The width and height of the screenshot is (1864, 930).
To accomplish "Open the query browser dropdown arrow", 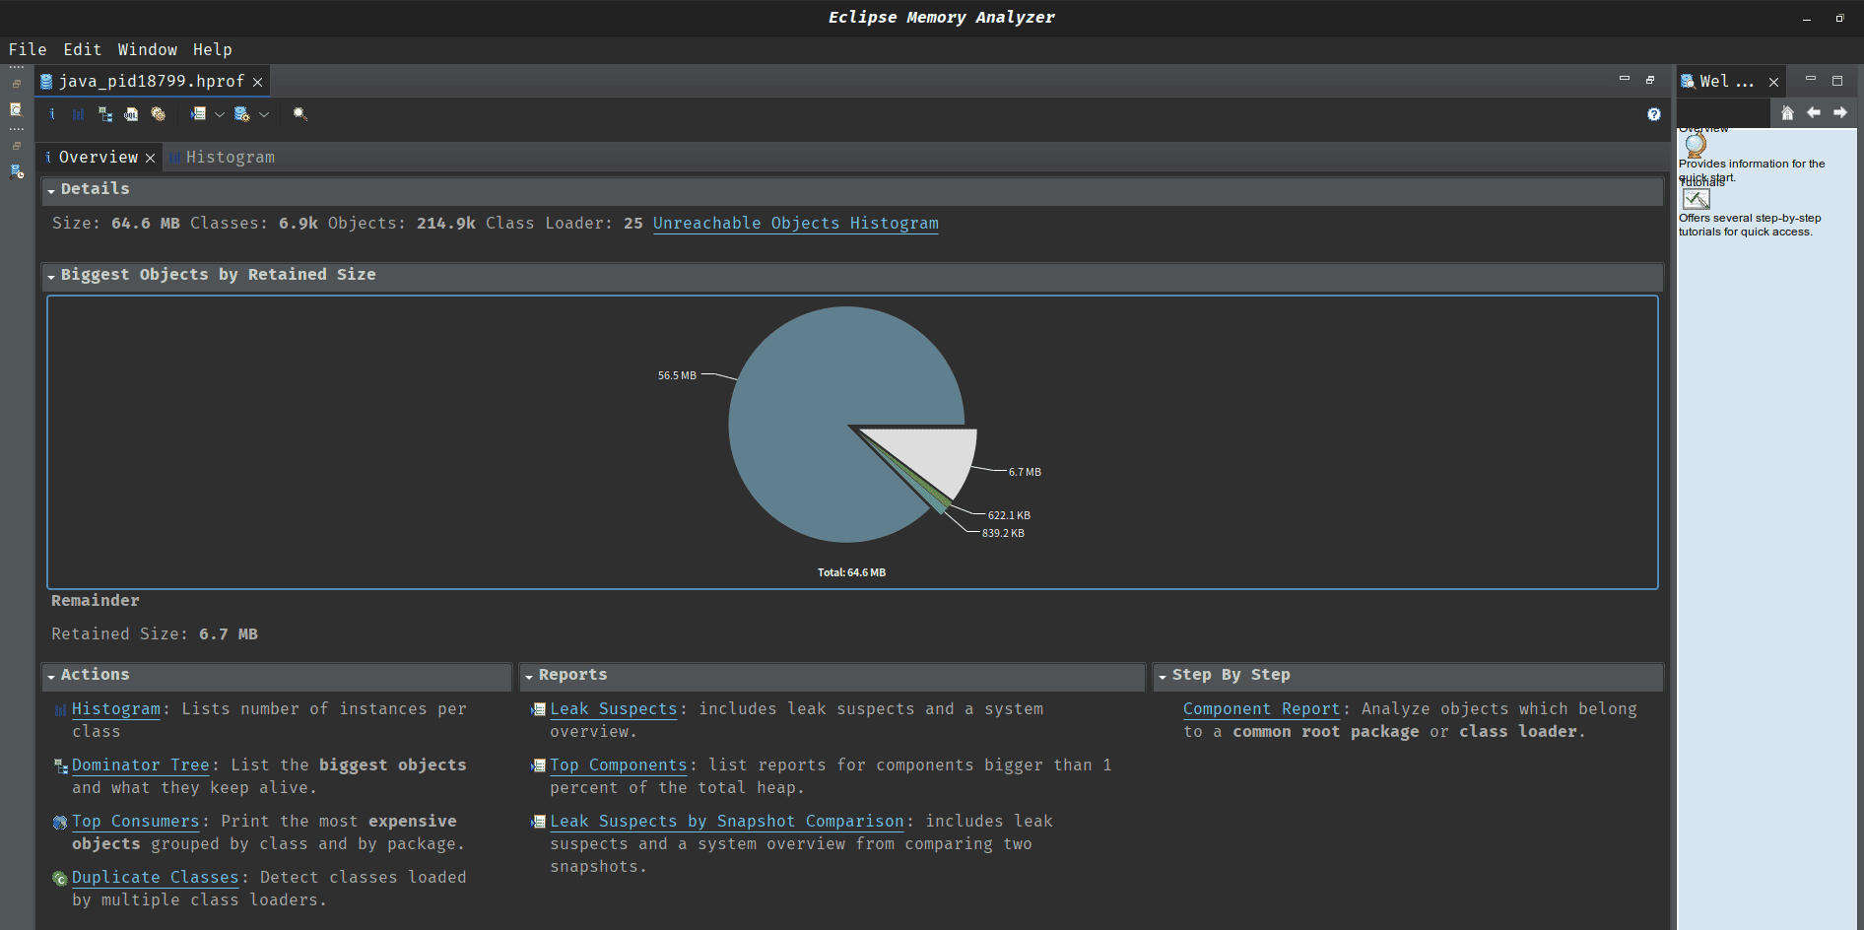I will pyautogui.click(x=264, y=114).
